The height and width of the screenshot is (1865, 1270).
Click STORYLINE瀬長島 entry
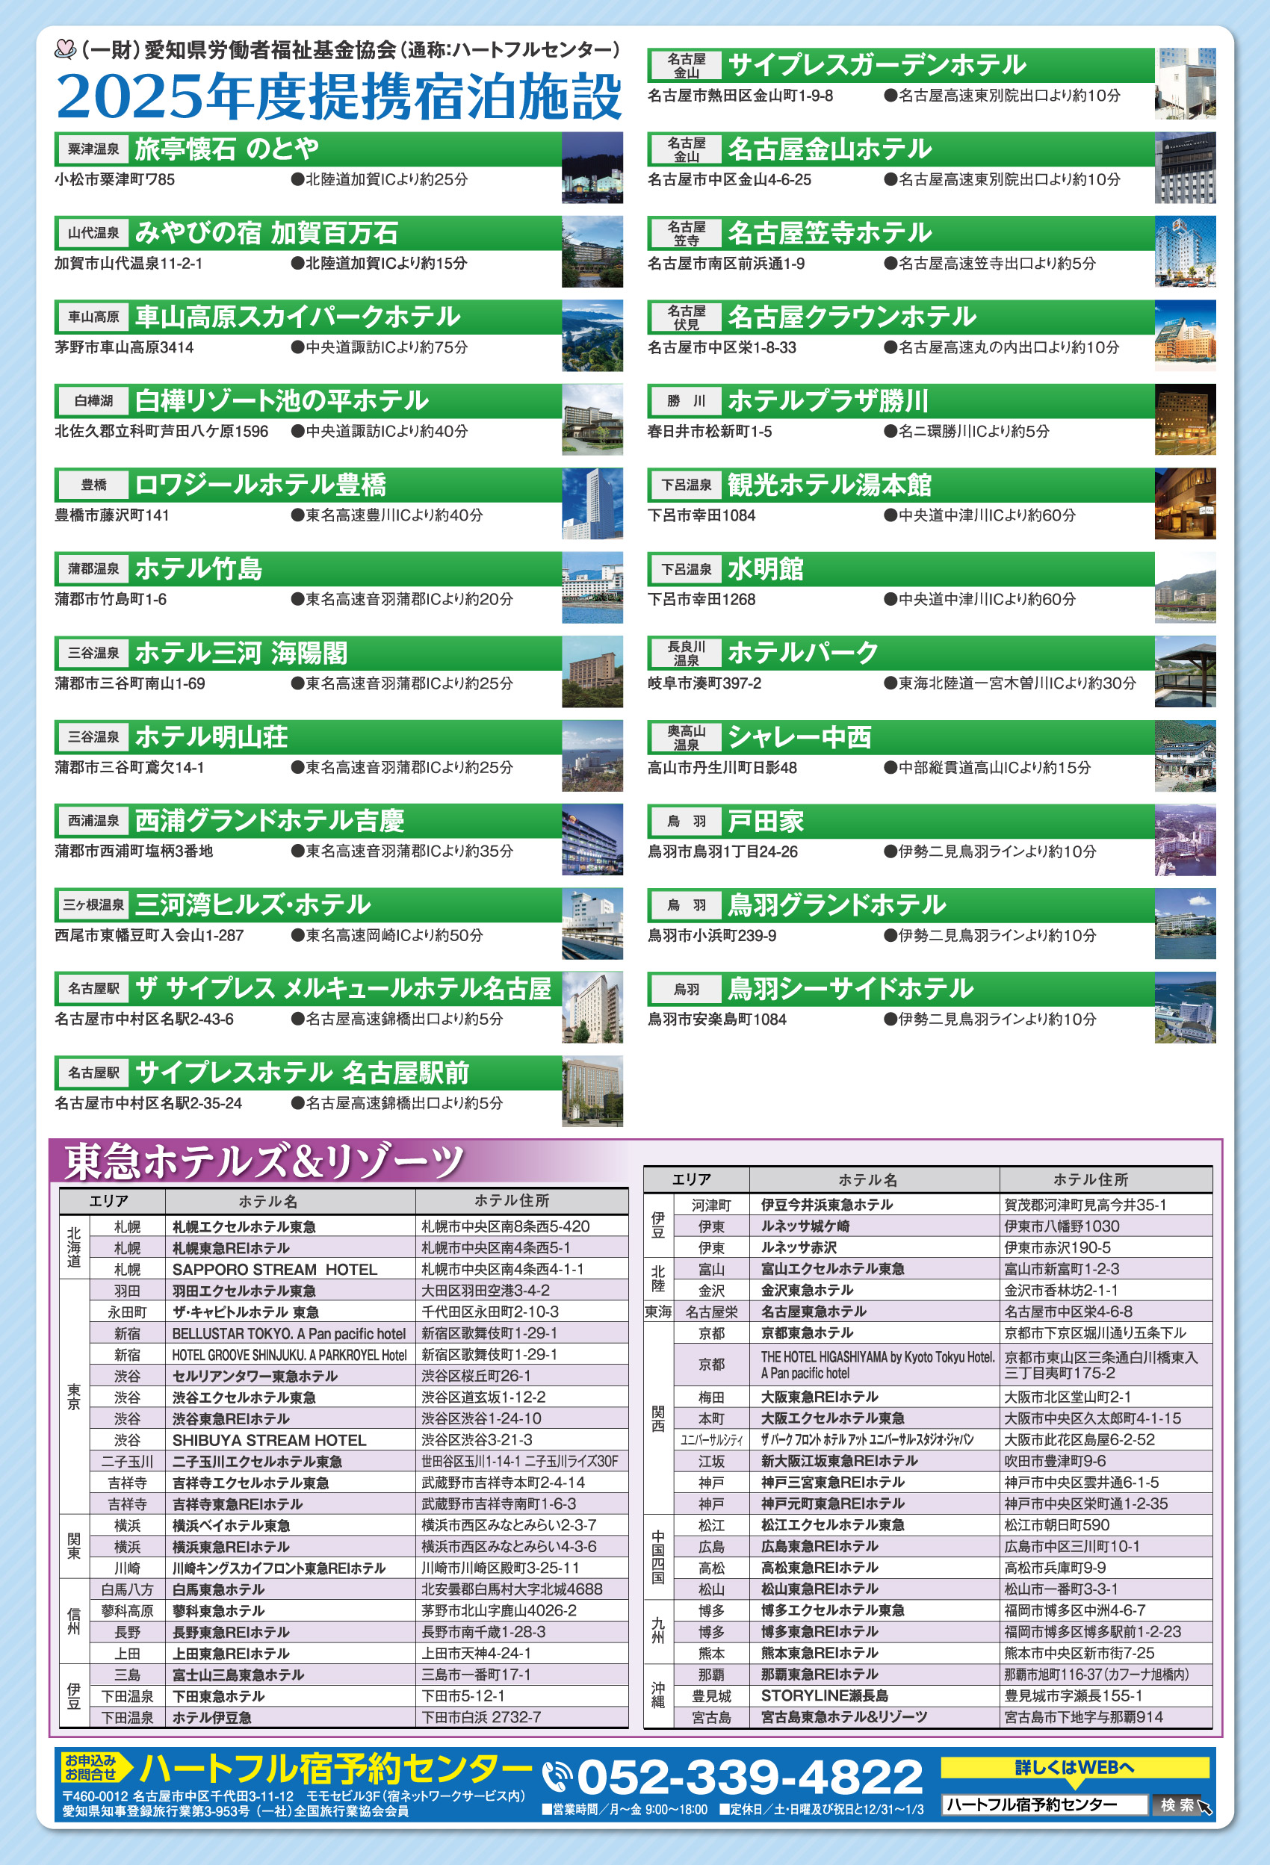[825, 1695]
